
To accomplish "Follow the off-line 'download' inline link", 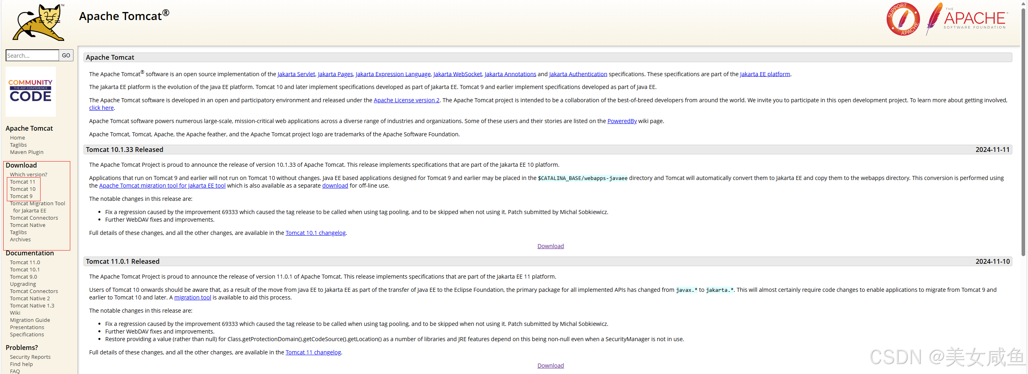I will pos(335,186).
